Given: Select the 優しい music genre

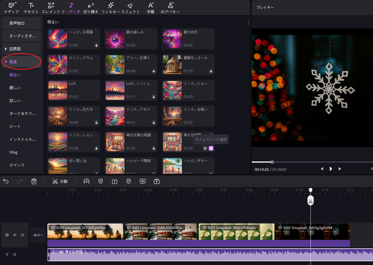Looking at the screenshot, I should (x=15, y=88).
